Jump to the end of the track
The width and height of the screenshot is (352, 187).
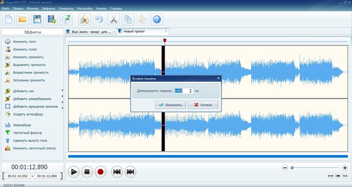[x=130, y=172]
